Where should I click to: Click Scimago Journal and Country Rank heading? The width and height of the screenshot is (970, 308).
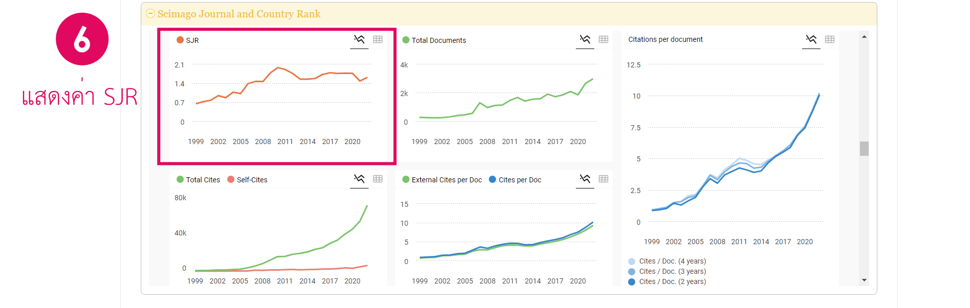pyautogui.click(x=239, y=14)
